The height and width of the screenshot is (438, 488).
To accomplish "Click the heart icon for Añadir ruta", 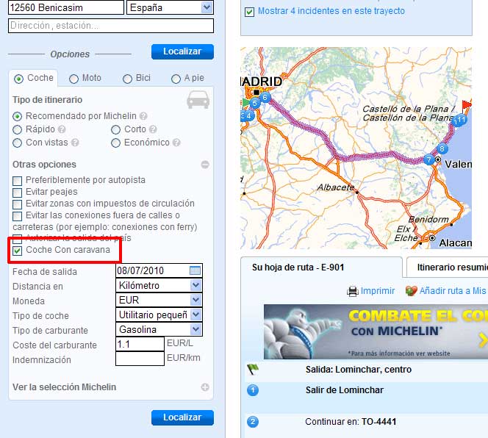I will 411,291.
